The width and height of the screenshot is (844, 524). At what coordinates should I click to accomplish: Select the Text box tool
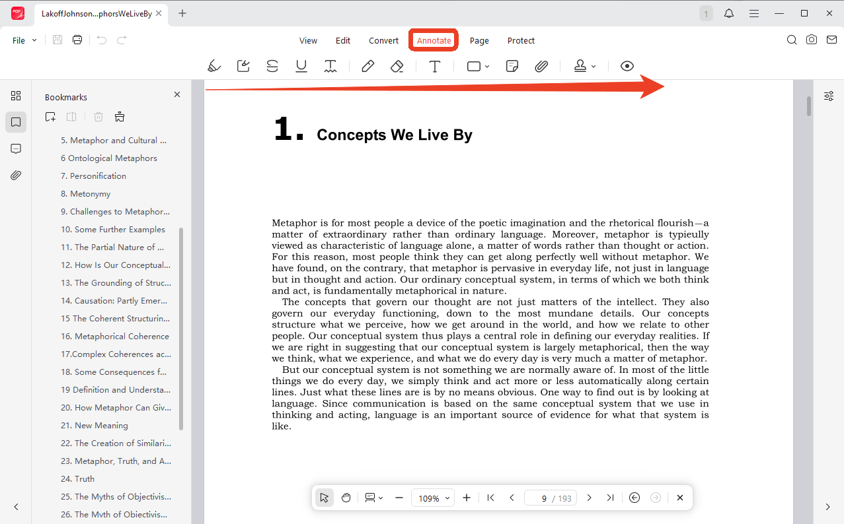(x=435, y=66)
